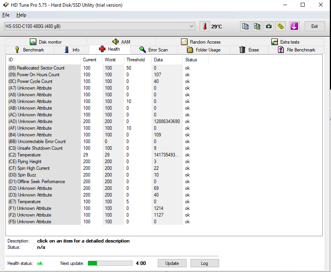Select the Uncorrectable Error Count row
Screen dimensions: 331x272
tap(107, 142)
